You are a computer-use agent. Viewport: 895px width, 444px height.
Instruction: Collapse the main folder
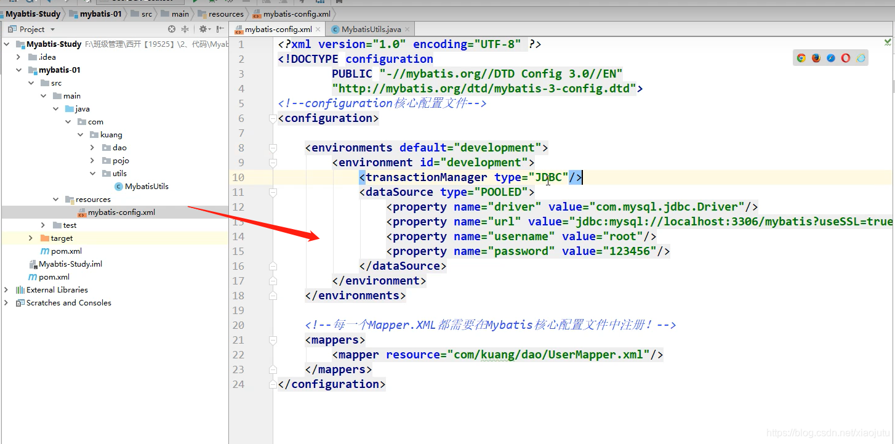[43, 95]
